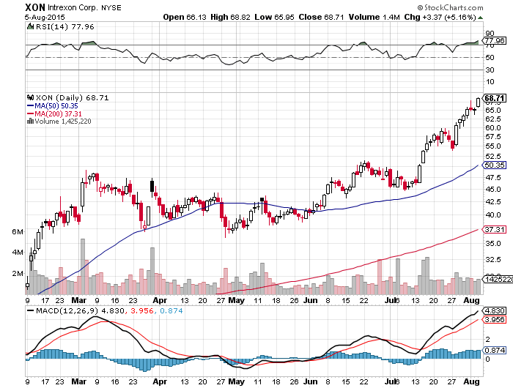Click the red MA(200) line swatch in legend

pos(31,113)
